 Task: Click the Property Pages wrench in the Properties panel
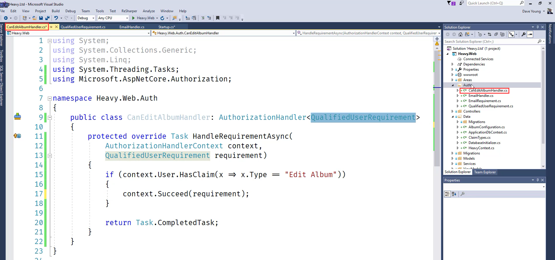coord(462,194)
